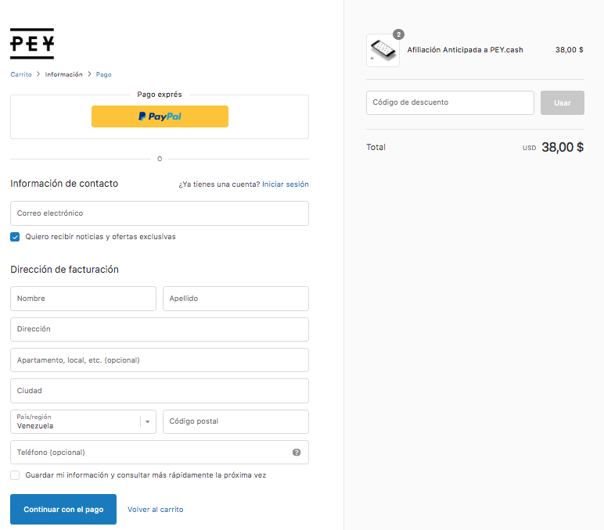This screenshot has height=530, width=604.
Task: Click the Continuar con el pago button
Action: [x=63, y=509]
